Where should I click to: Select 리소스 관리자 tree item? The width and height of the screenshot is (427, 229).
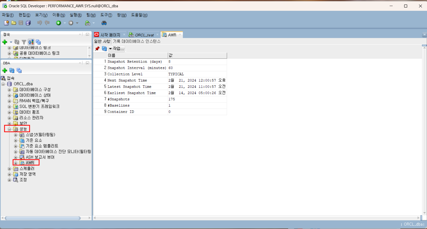click(31, 118)
